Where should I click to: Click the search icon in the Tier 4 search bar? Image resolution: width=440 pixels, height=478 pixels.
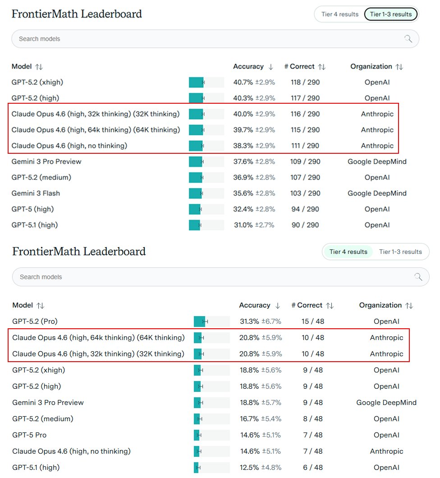pyautogui.click(x=419, y=277)
